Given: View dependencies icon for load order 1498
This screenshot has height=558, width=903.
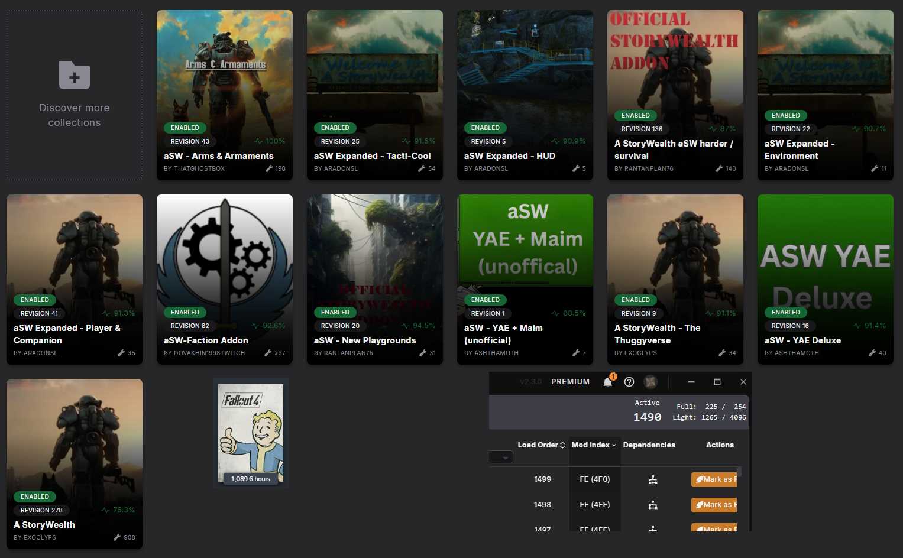Looking at the screenshot, I should (653, 505).
